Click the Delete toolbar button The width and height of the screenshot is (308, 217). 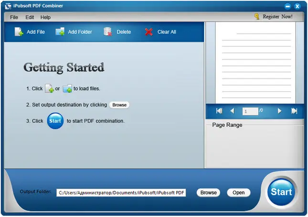tap(117, 32)
